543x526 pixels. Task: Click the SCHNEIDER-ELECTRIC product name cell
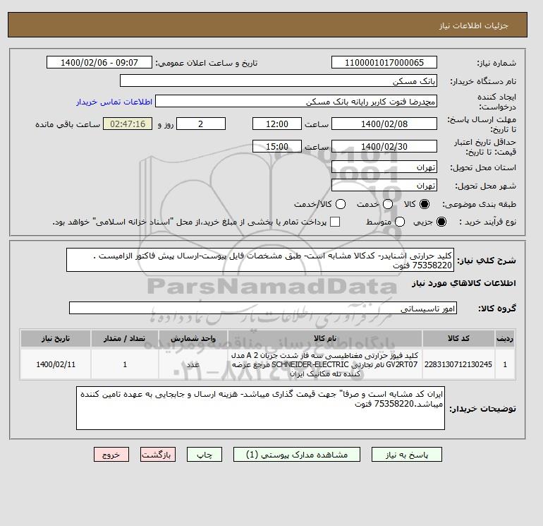(x=325, y=364)
